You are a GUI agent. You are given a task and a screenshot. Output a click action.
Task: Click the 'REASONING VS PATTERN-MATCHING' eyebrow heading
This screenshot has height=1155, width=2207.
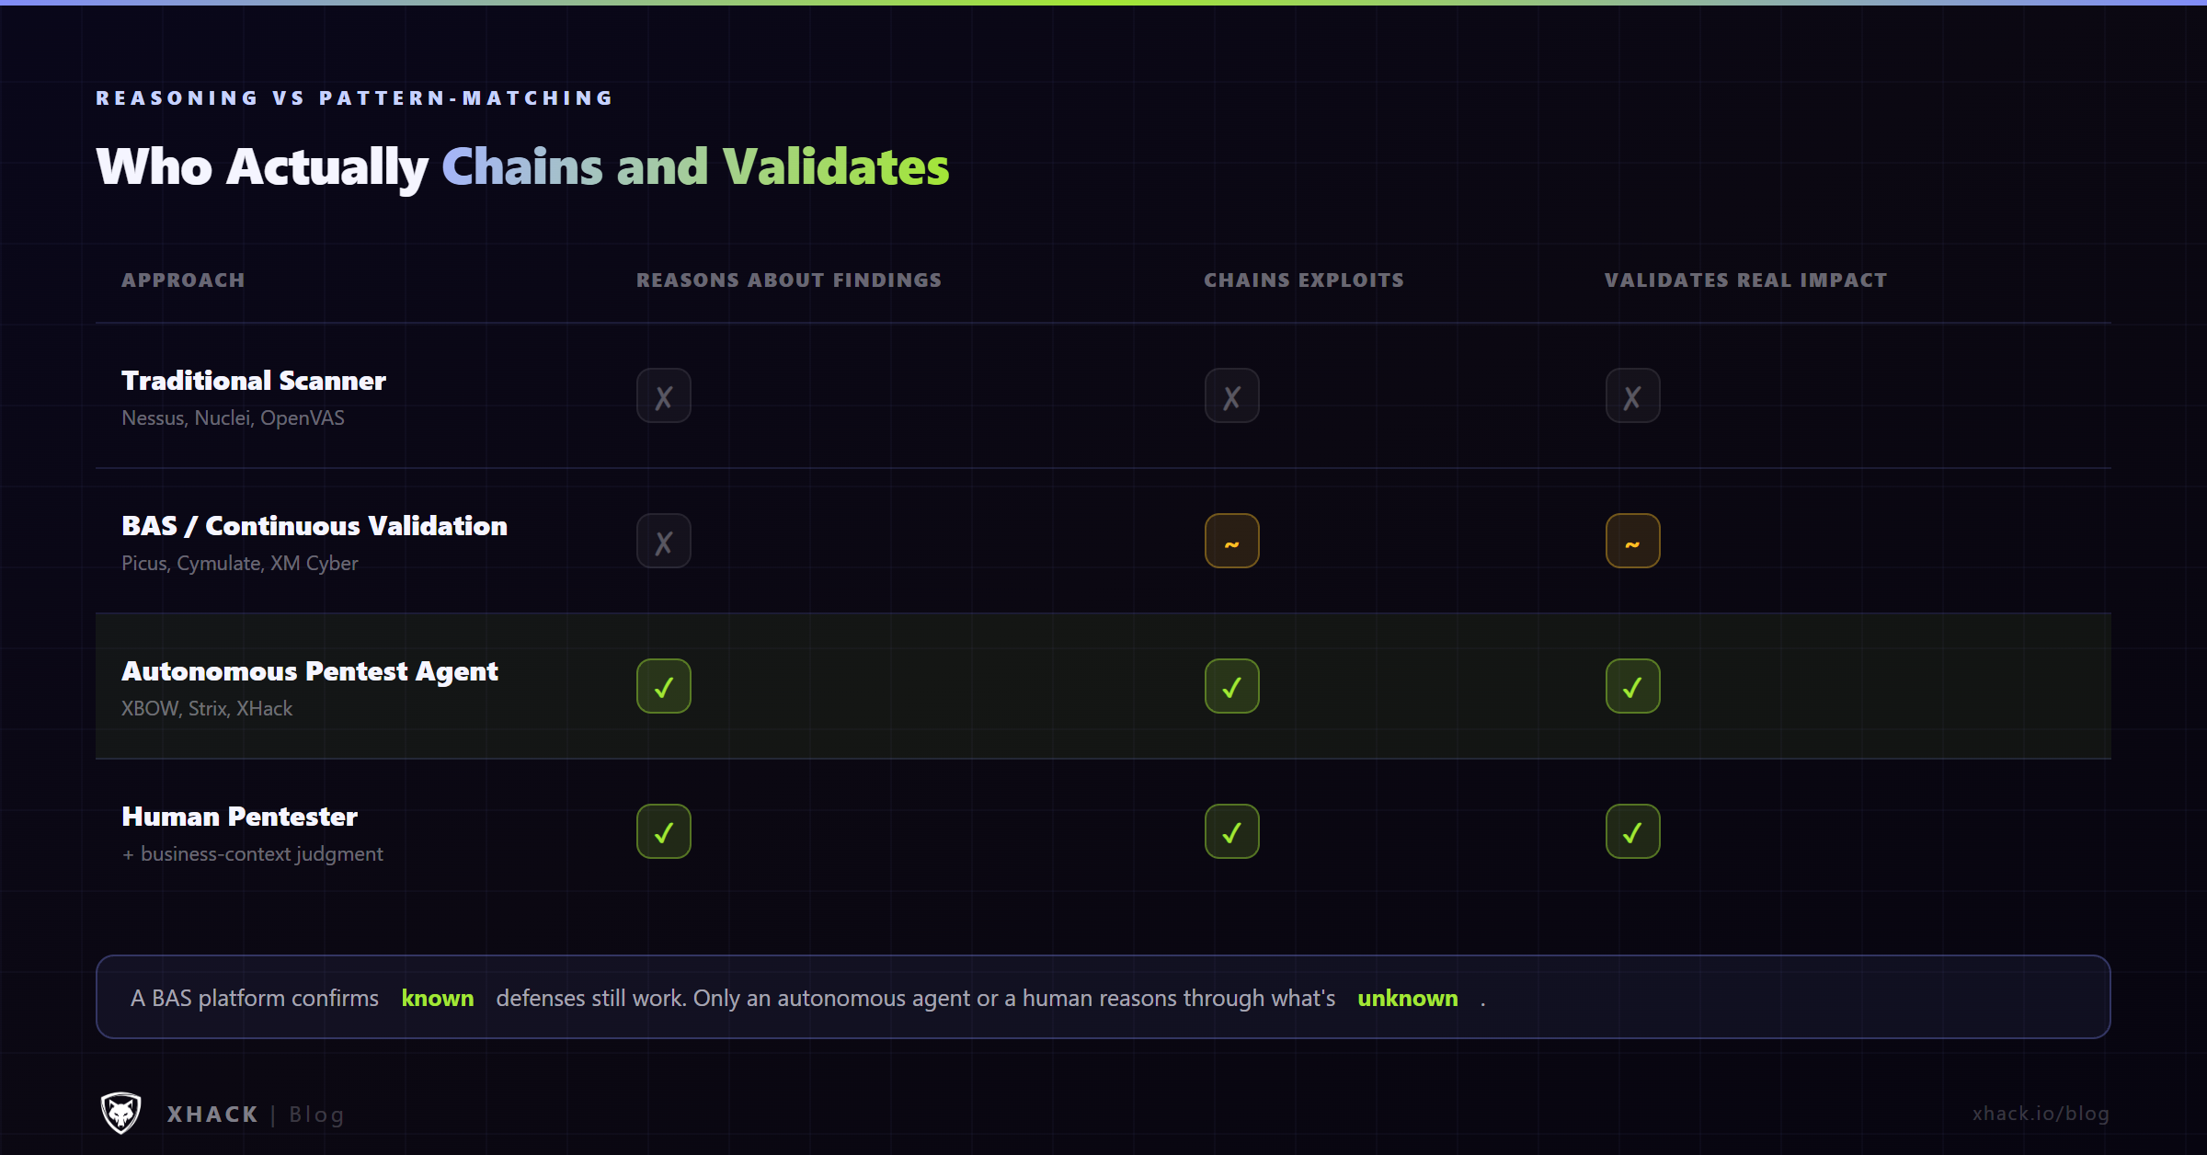coord(355,98)
